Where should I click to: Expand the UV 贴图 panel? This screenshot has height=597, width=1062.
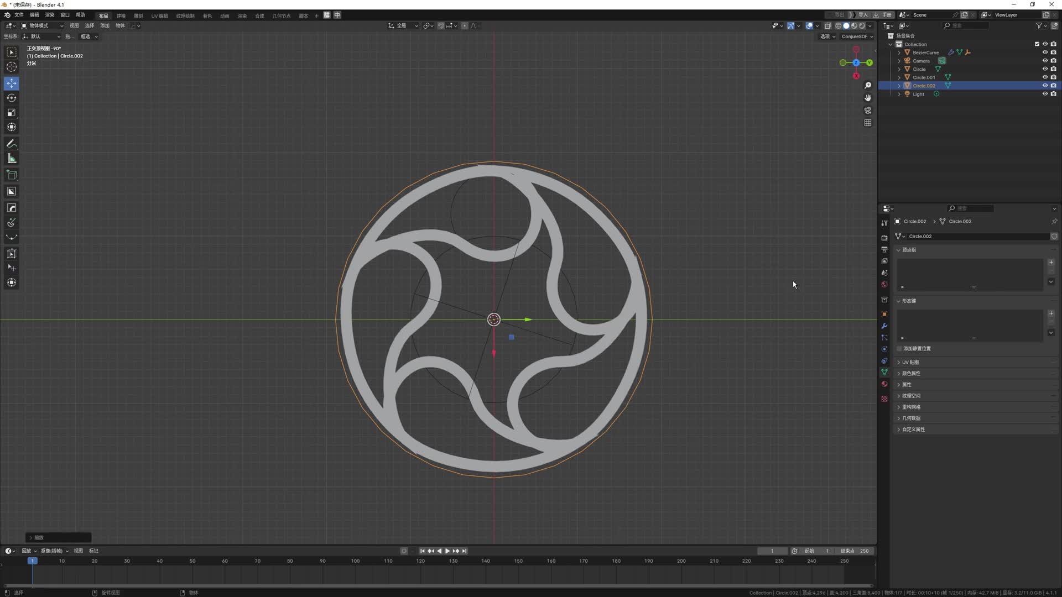point(910,363)
